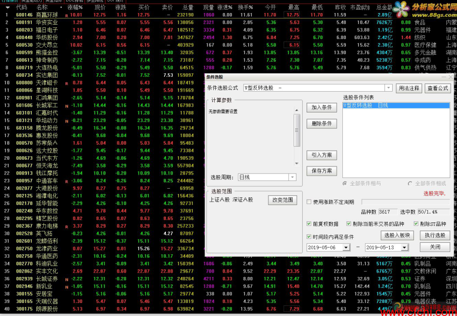Sort by the 买价 column header
Viewport: 457px width, 316px height.
[144, 7]
